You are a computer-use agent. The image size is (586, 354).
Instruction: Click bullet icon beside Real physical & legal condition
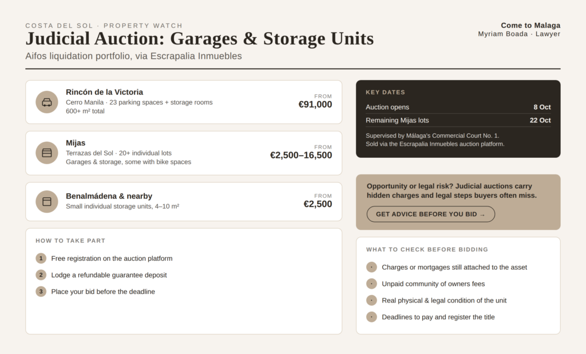click(x=371, y=300)
